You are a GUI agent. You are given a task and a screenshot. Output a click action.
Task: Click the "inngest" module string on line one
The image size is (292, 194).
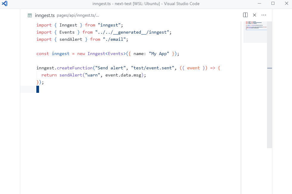click(109, 25)
